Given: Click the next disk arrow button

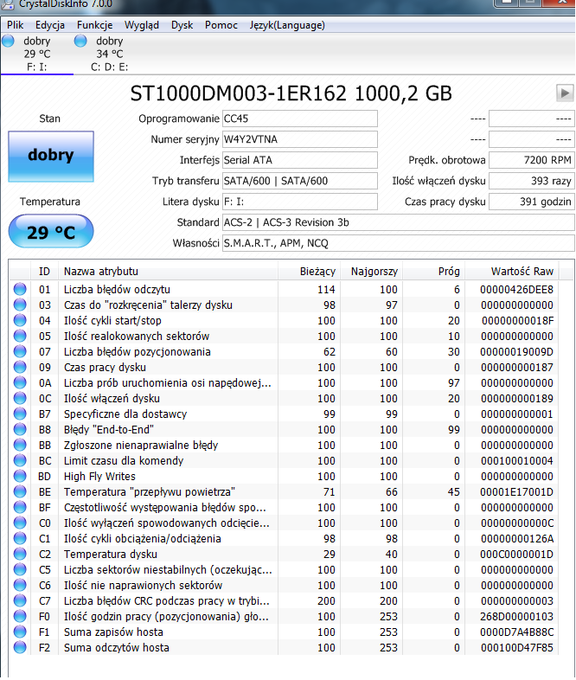Looking at the screenshot, I should click(x=565, y=93).
